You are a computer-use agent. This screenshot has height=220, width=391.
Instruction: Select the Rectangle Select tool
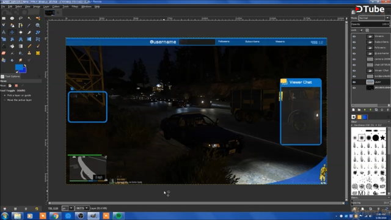[x=4, y=18]
